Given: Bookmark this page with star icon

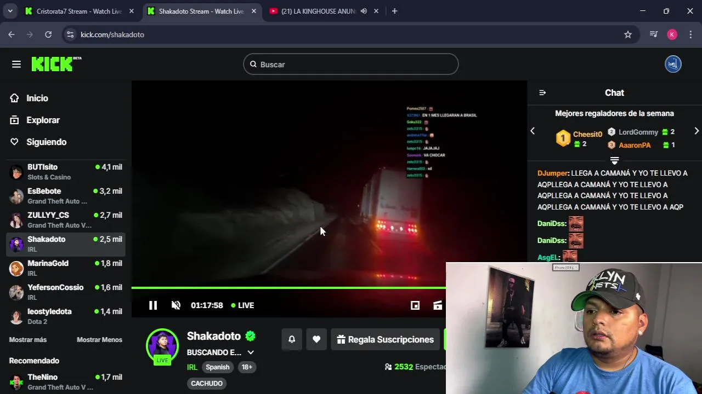Looking at the screenshot, I should coord(628,34).
